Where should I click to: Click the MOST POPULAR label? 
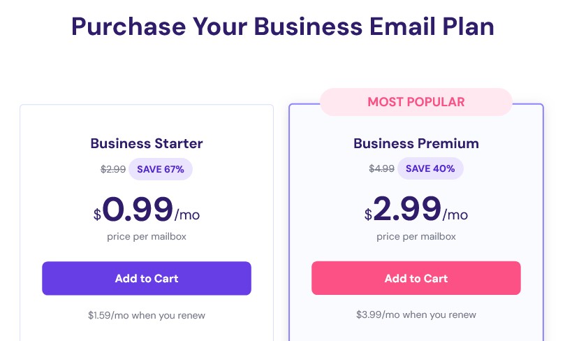pos(416,102)
